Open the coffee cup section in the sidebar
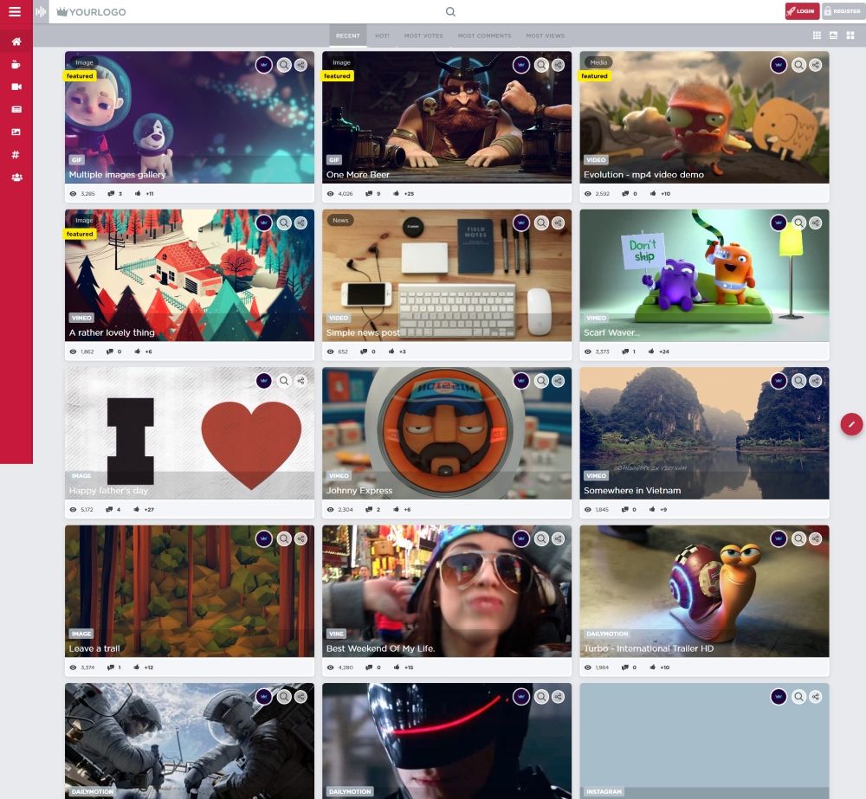 point(16,65)
